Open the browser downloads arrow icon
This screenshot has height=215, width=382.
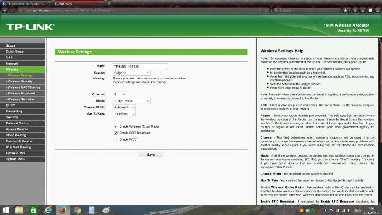pyautogui.click(x=355, y=10)
